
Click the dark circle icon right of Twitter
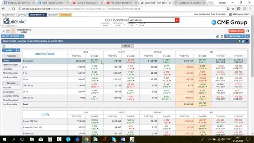point(247,41)
